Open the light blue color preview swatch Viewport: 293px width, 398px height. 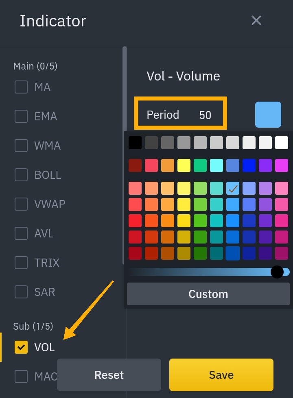click(268, 115)
